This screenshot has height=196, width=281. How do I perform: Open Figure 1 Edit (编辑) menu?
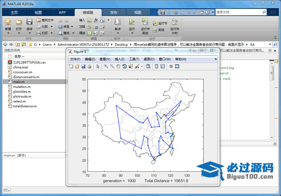90,59
